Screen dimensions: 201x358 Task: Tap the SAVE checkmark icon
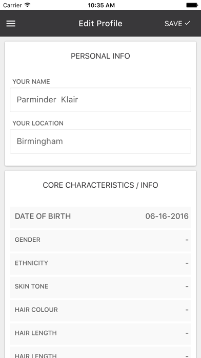coord(187,23)
